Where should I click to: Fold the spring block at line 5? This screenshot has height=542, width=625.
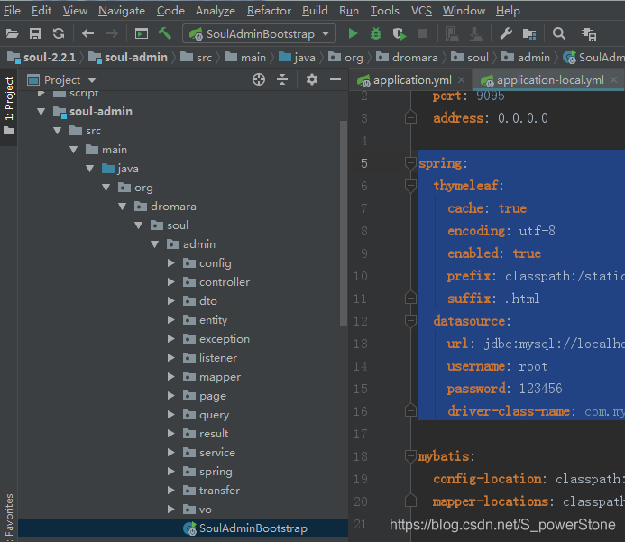(411, 163)
